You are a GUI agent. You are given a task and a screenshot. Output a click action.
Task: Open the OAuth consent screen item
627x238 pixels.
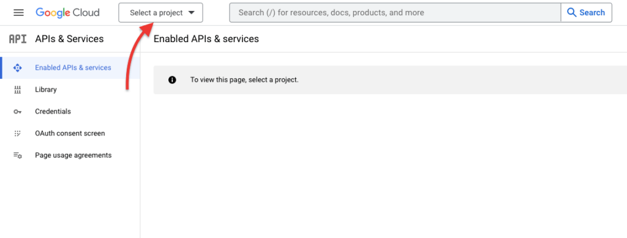(70, 134)
